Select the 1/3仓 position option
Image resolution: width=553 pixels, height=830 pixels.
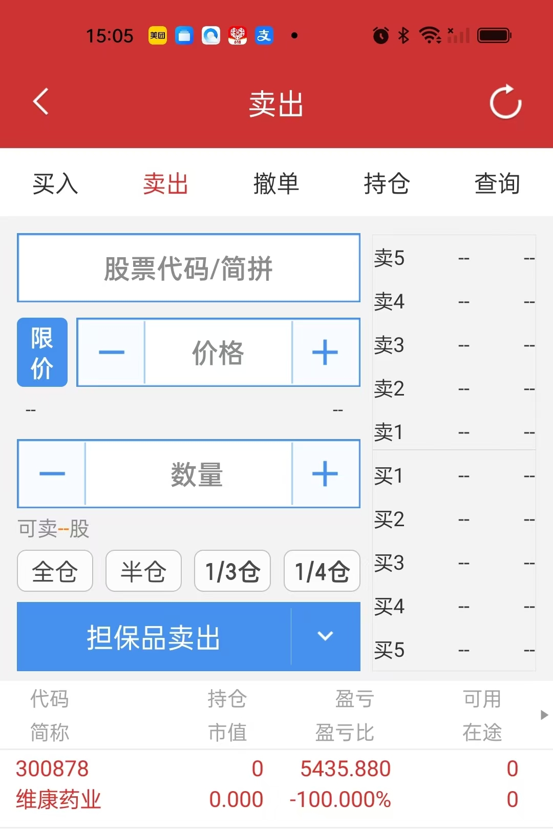coord(232,571)
